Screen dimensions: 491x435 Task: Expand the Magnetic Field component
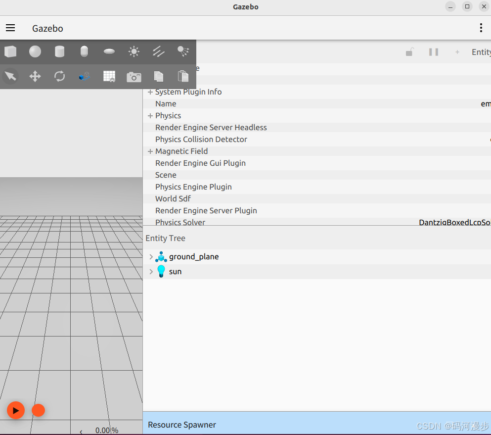click(150, 151)
